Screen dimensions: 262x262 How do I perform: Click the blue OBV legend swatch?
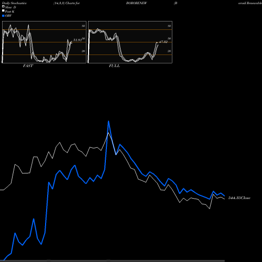[x=3, y=16]
